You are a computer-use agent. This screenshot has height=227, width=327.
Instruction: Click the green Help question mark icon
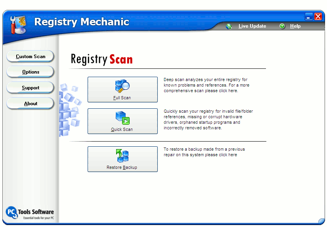coord(282,26)
